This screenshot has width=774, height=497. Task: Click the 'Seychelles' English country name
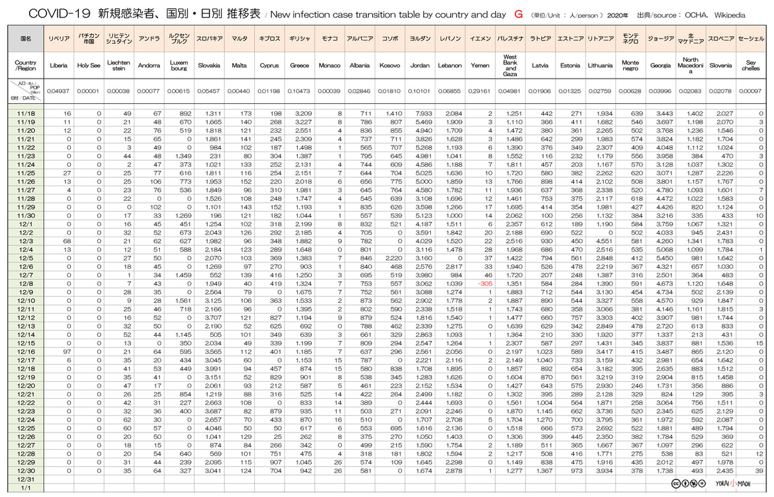pos(751,65)
